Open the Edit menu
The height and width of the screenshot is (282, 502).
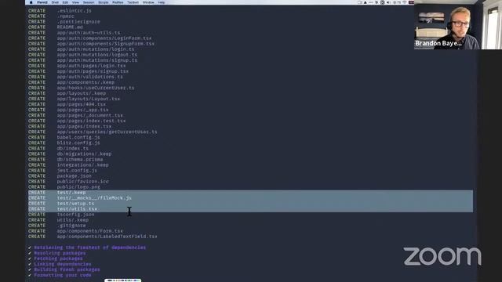[65, 2]
